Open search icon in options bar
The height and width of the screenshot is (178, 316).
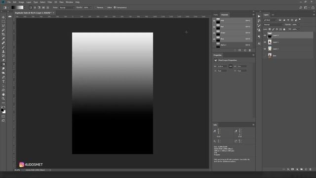point(301,7)
